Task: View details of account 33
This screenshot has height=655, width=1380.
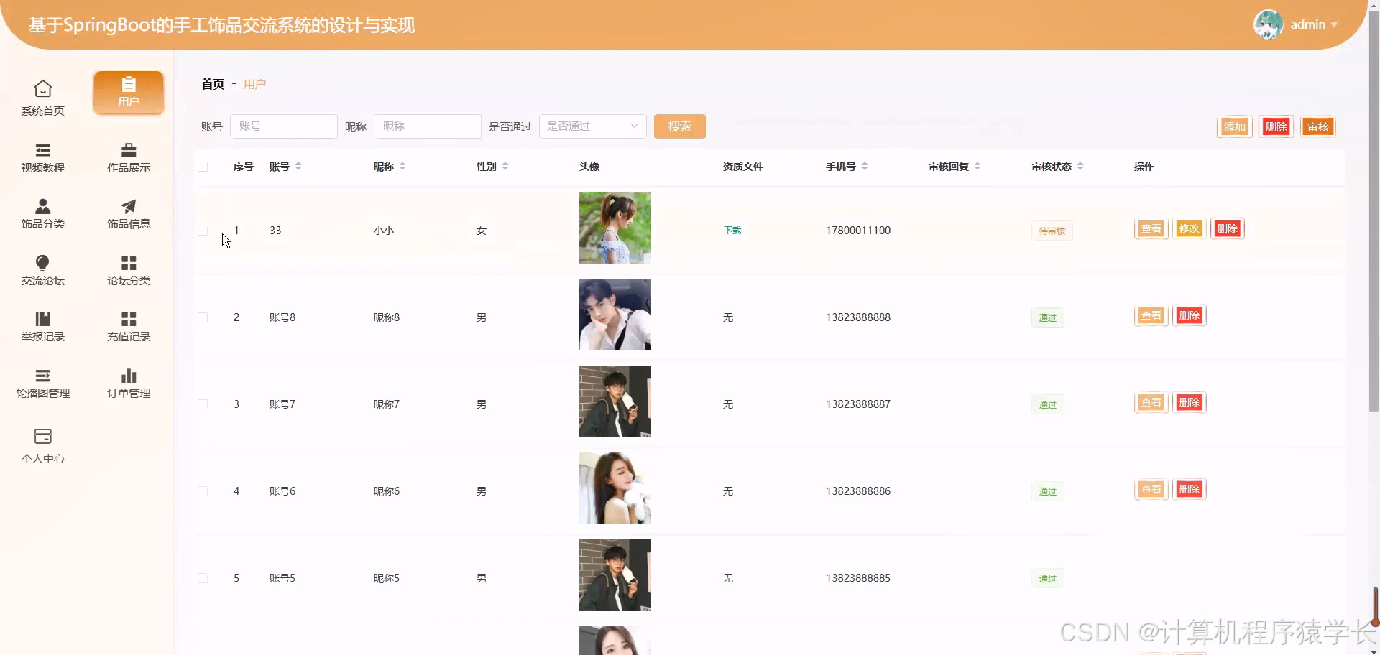Action: (x=1151, y=229)
